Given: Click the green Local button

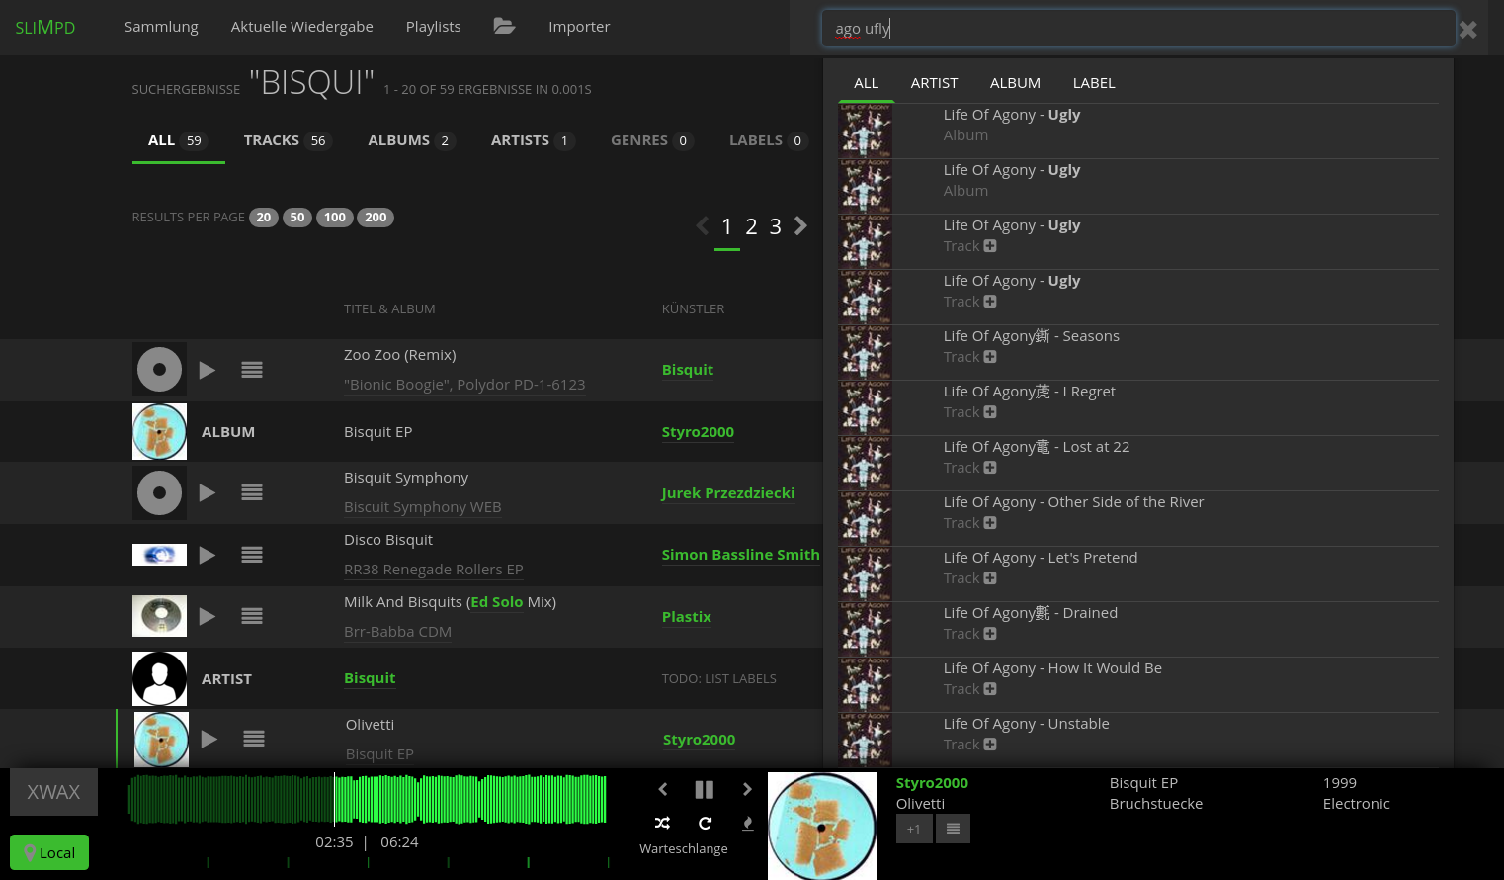Looking at the screenshot, I should click(49, 852).
